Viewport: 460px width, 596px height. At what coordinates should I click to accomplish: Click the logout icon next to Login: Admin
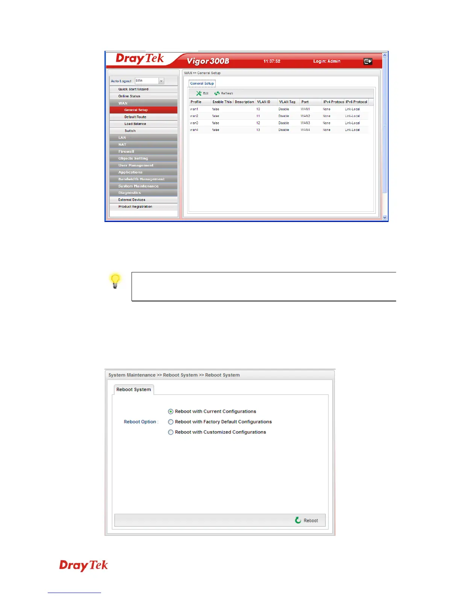(368, 61)
